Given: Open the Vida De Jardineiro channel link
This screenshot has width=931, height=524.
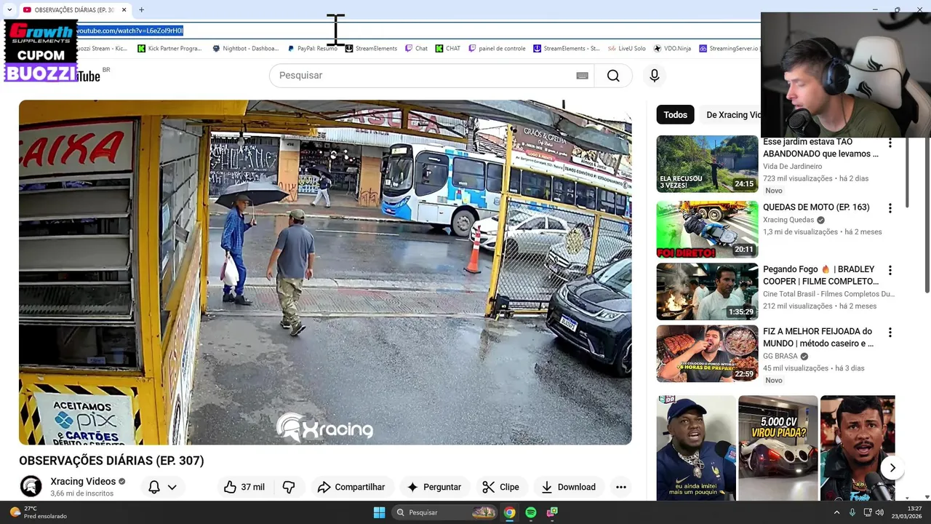Looking at the screenshot, I should (x=792, y=167).
